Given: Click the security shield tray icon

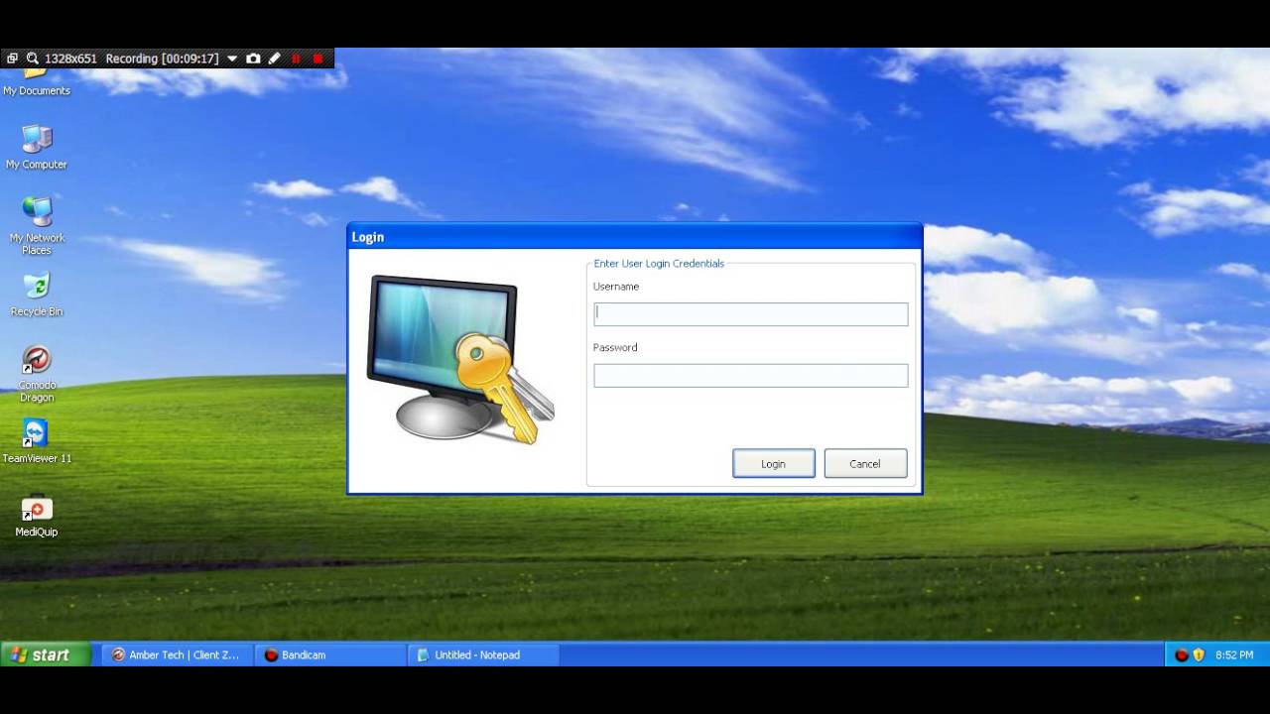Looking at the screenshot, I should 1199,654.
